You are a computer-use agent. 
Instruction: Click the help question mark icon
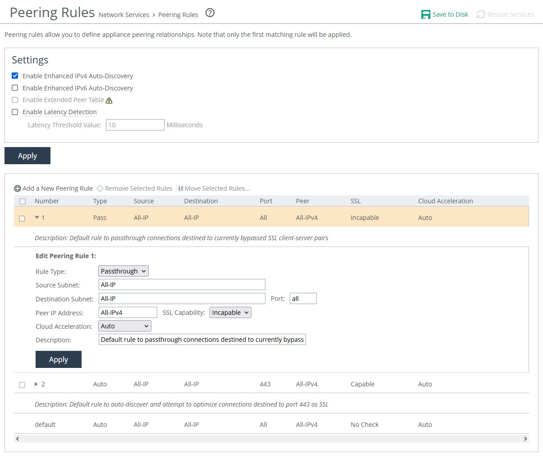coord(210,13)
